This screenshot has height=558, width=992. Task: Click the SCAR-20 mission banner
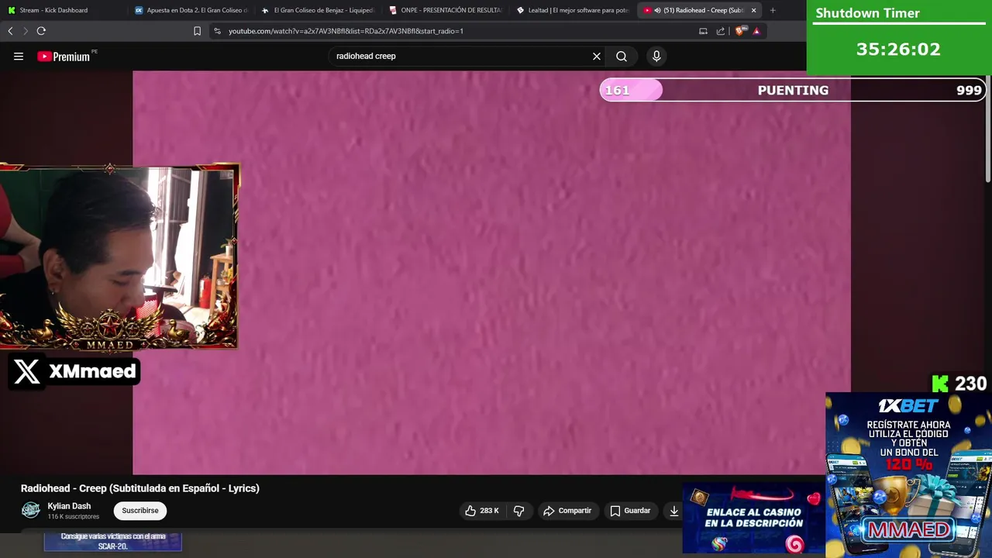click(x=113, y=541)
